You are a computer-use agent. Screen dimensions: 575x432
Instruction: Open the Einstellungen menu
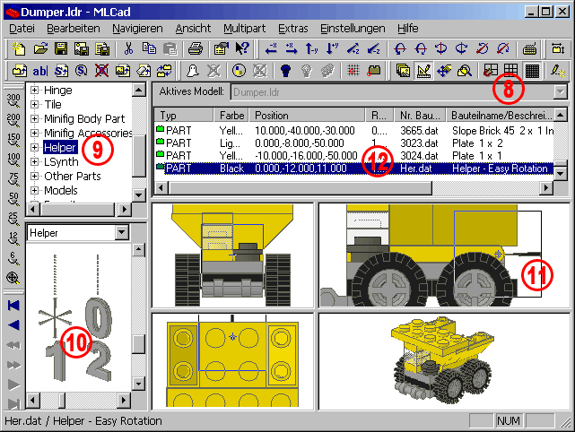[x=353, y=28]
